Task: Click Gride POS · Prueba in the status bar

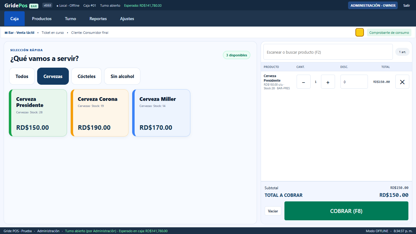Action: [x=17, y=231]
